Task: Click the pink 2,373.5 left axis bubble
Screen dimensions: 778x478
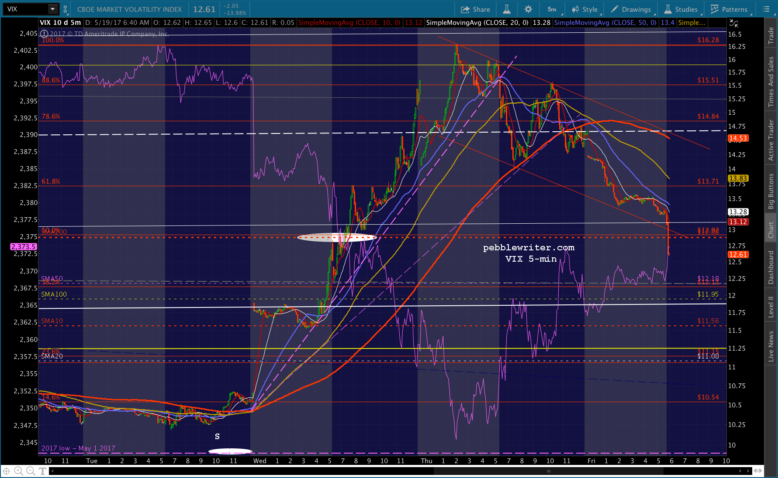Action: pyautogui.click(x=24, y=246)
